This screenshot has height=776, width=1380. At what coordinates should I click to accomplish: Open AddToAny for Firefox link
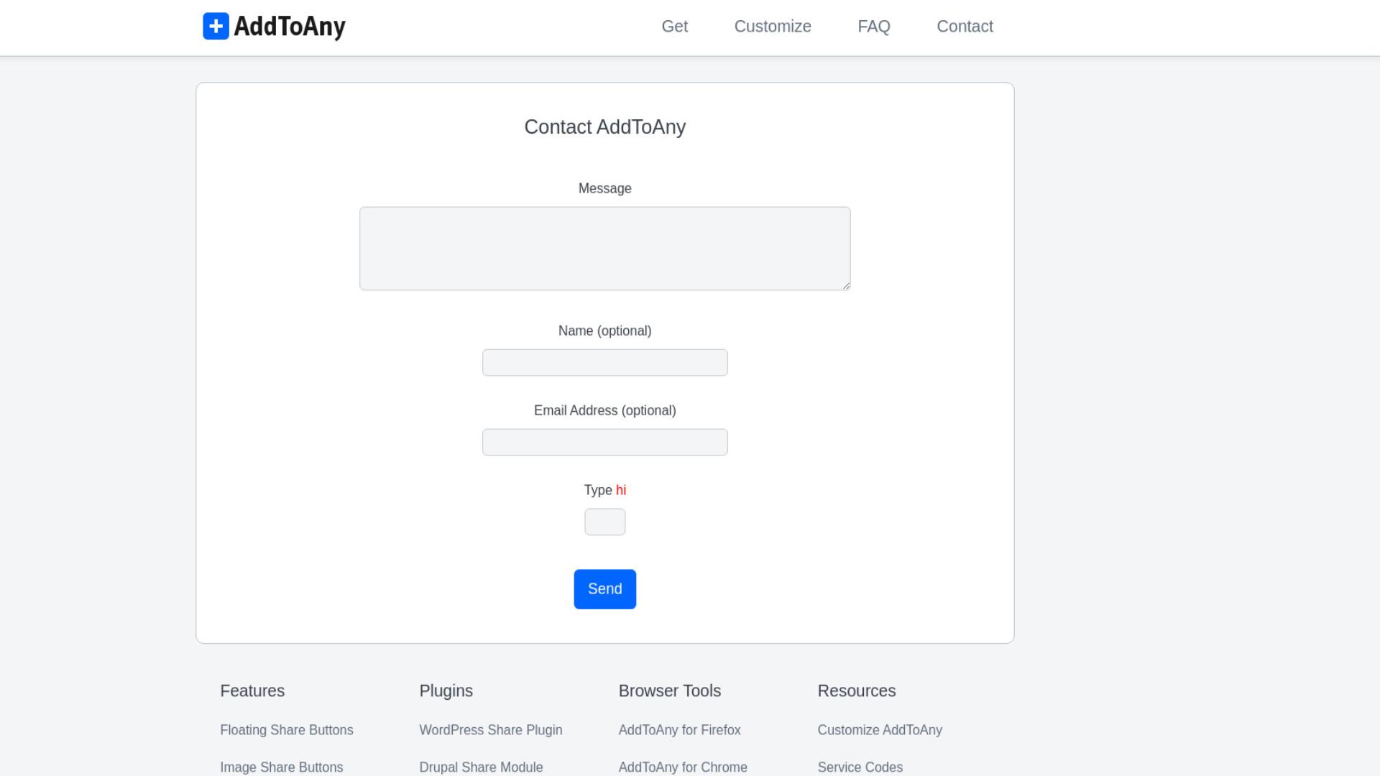point(679,730)
